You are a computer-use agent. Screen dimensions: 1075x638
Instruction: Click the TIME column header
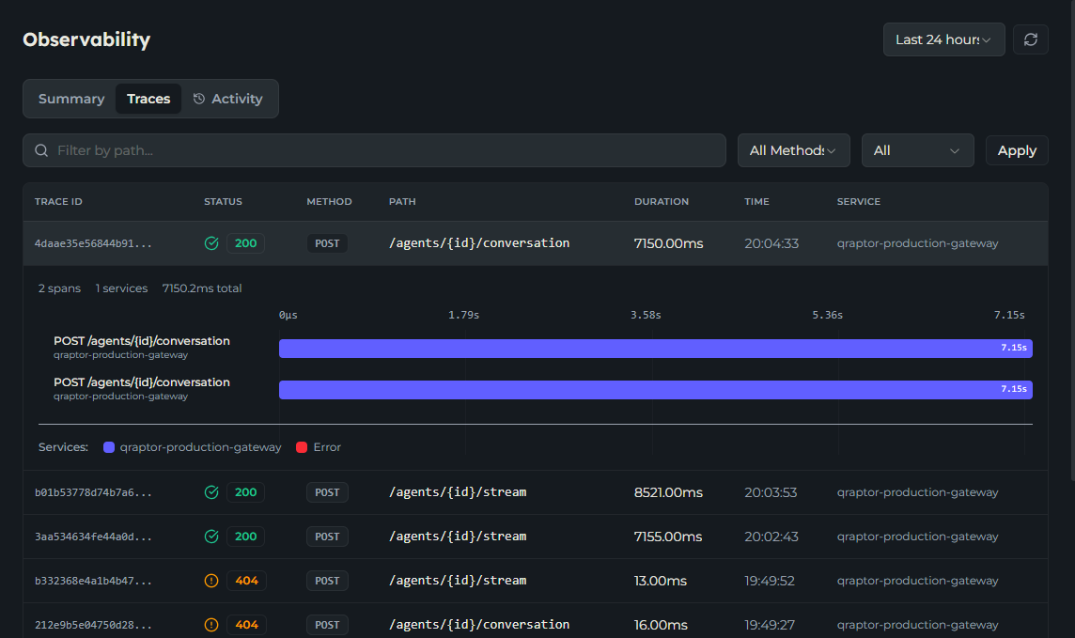pos(756,201)
